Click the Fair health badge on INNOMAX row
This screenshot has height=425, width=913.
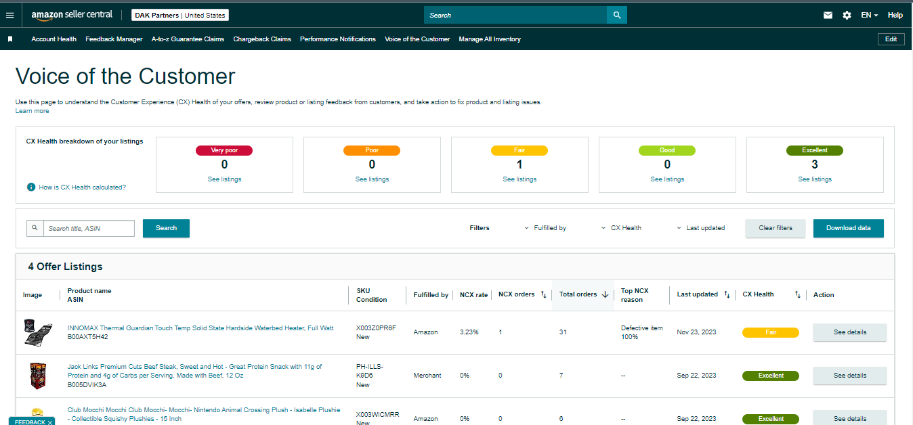(x=771, y=332)
